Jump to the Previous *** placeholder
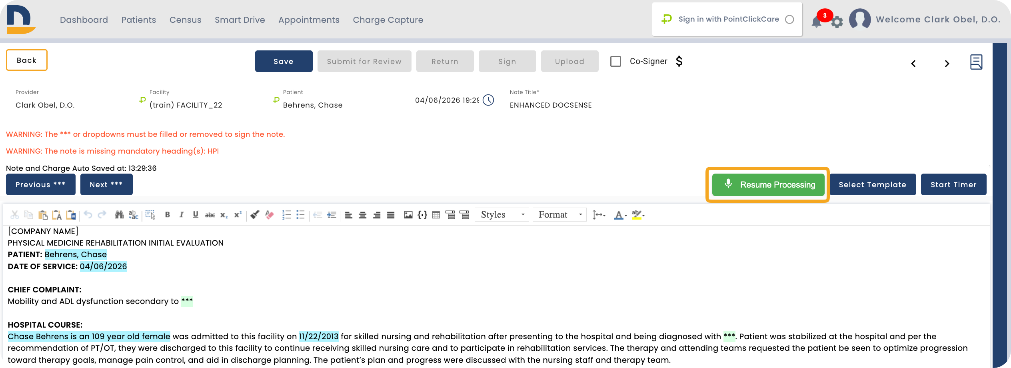The height and width of the screenshot is (368, 1011). (40, 184)
